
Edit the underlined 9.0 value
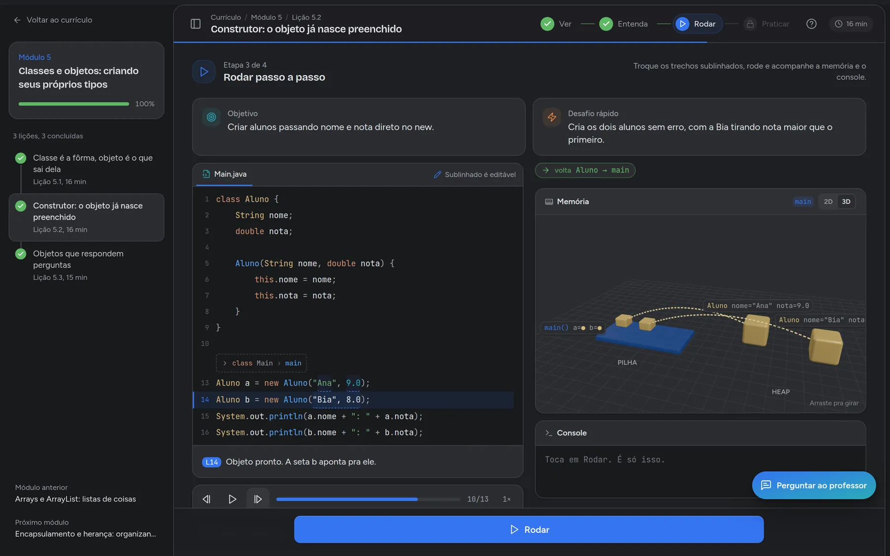[353, 383]
